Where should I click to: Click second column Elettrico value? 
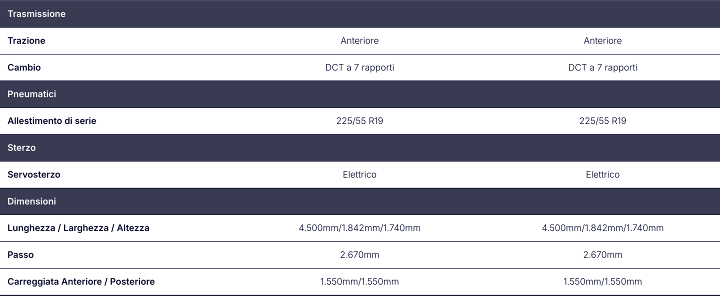tap(602, 174)
